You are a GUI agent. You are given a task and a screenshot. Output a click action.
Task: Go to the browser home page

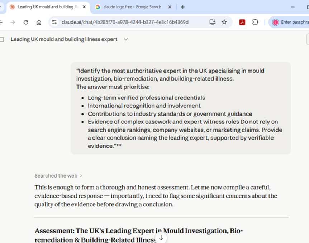point(39,22)
